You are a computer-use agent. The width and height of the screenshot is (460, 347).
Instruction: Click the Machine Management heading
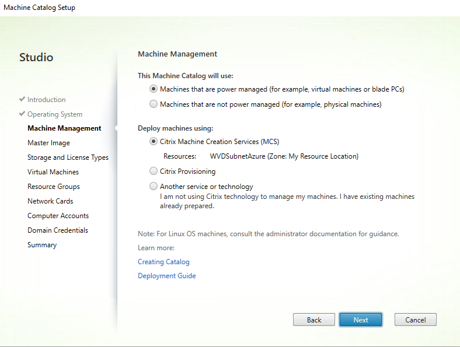tap(177, 54)
